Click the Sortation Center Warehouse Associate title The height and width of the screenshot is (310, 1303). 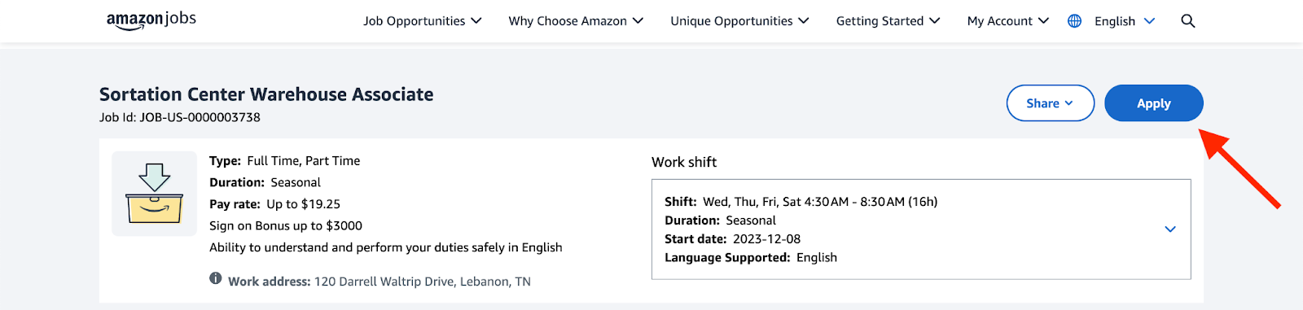pos(266,94)
